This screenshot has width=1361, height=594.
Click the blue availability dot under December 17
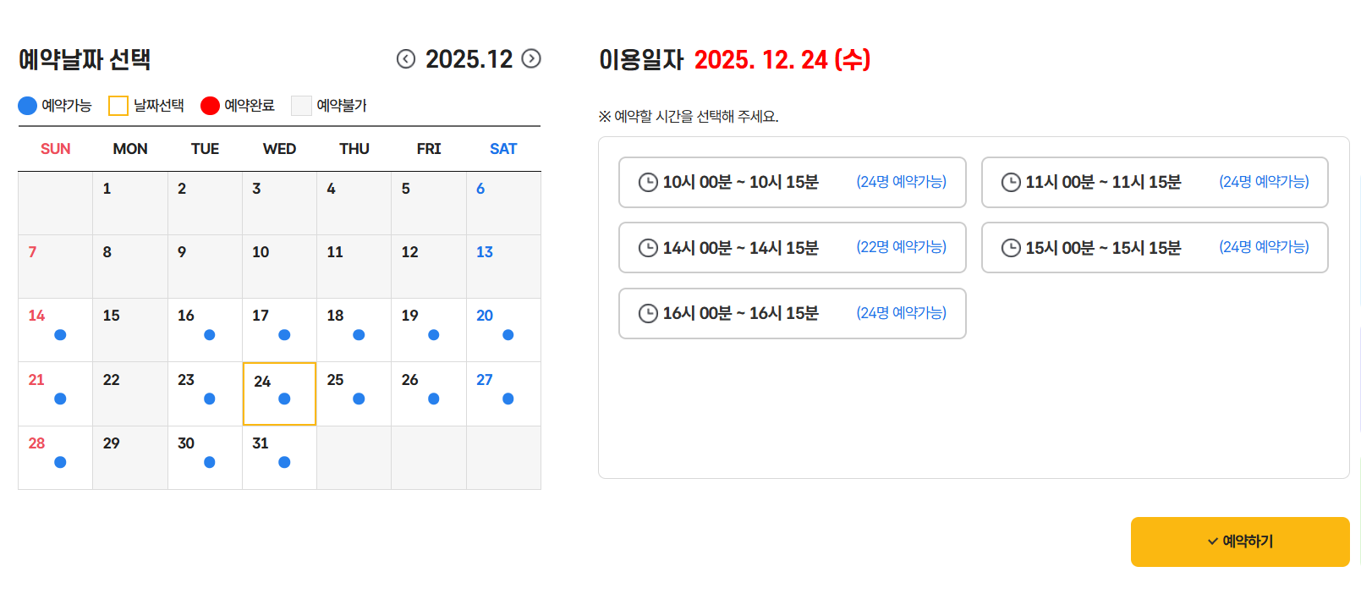click(x=283, y=335)
